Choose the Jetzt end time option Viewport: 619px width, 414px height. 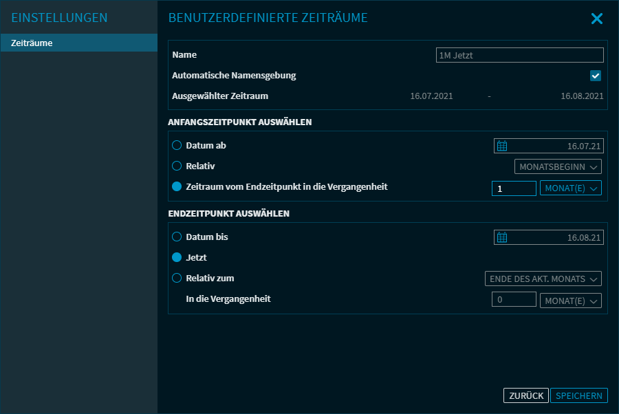(x=177, y=258)
